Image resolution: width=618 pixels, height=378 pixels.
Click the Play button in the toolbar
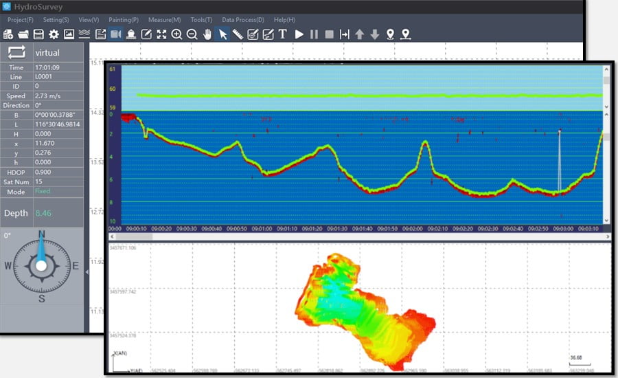coord(299,34)
